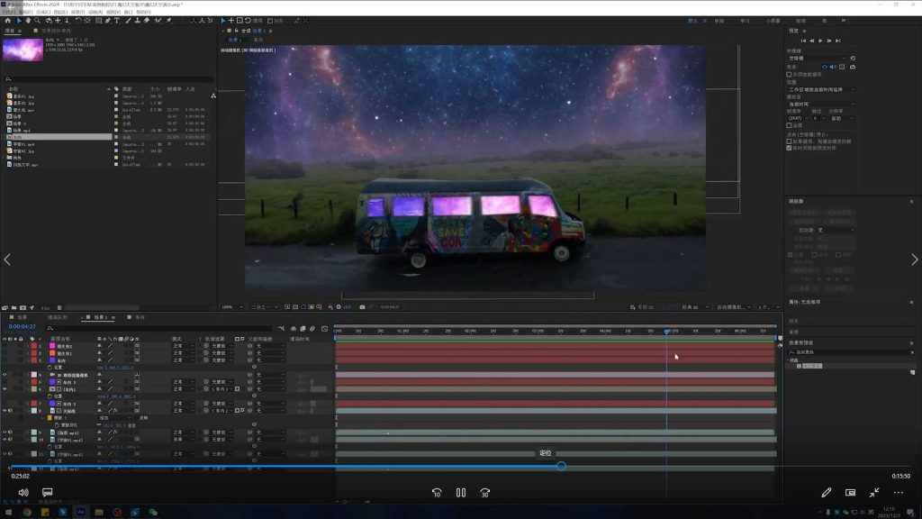
Task: Open the magnification dropdown showing 100%
Action: pos(230,306)
